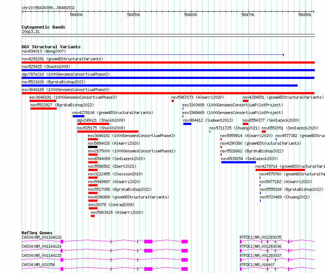Click the black nsv5884028 Almarri2020 variant bar
Screen dimensions: 325x273
(93, 147)
